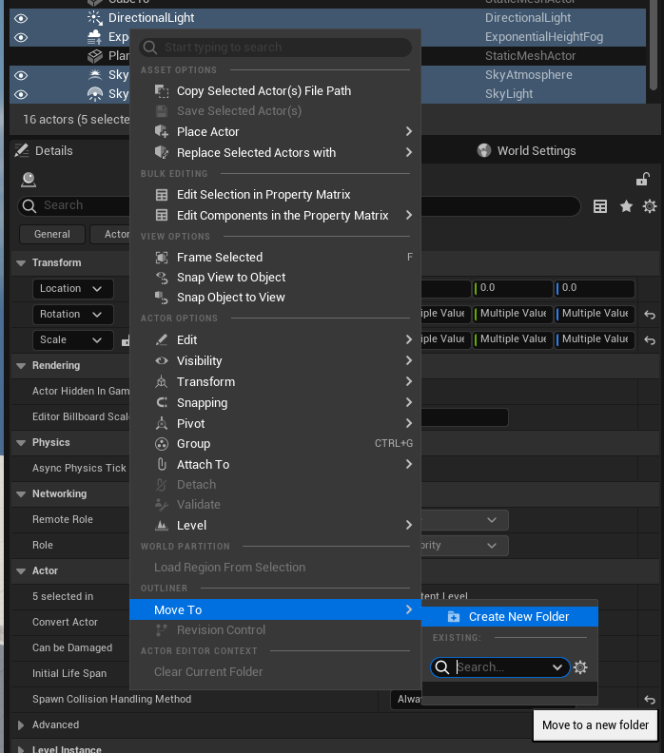Click the Edit pencil icon in menu
The image size is (664, 753).
162,340
